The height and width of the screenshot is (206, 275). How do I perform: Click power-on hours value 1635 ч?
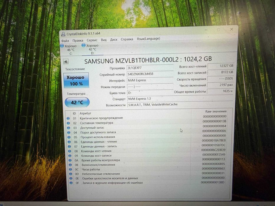point(220,91)
